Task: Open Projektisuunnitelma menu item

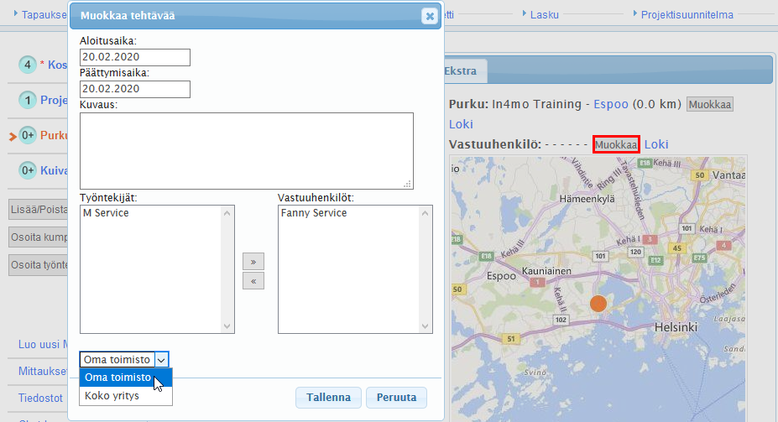Action: coord(687,14)
